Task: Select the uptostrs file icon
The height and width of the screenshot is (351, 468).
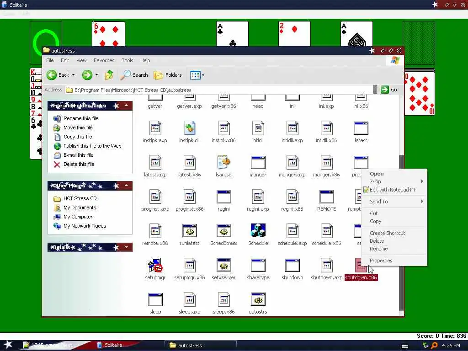Action: [x=258, y=299]
